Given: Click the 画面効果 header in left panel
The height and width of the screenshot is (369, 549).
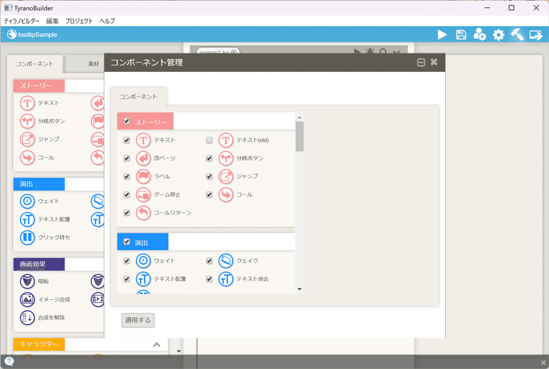Looking at the screenshot, I should pos(39,264).
